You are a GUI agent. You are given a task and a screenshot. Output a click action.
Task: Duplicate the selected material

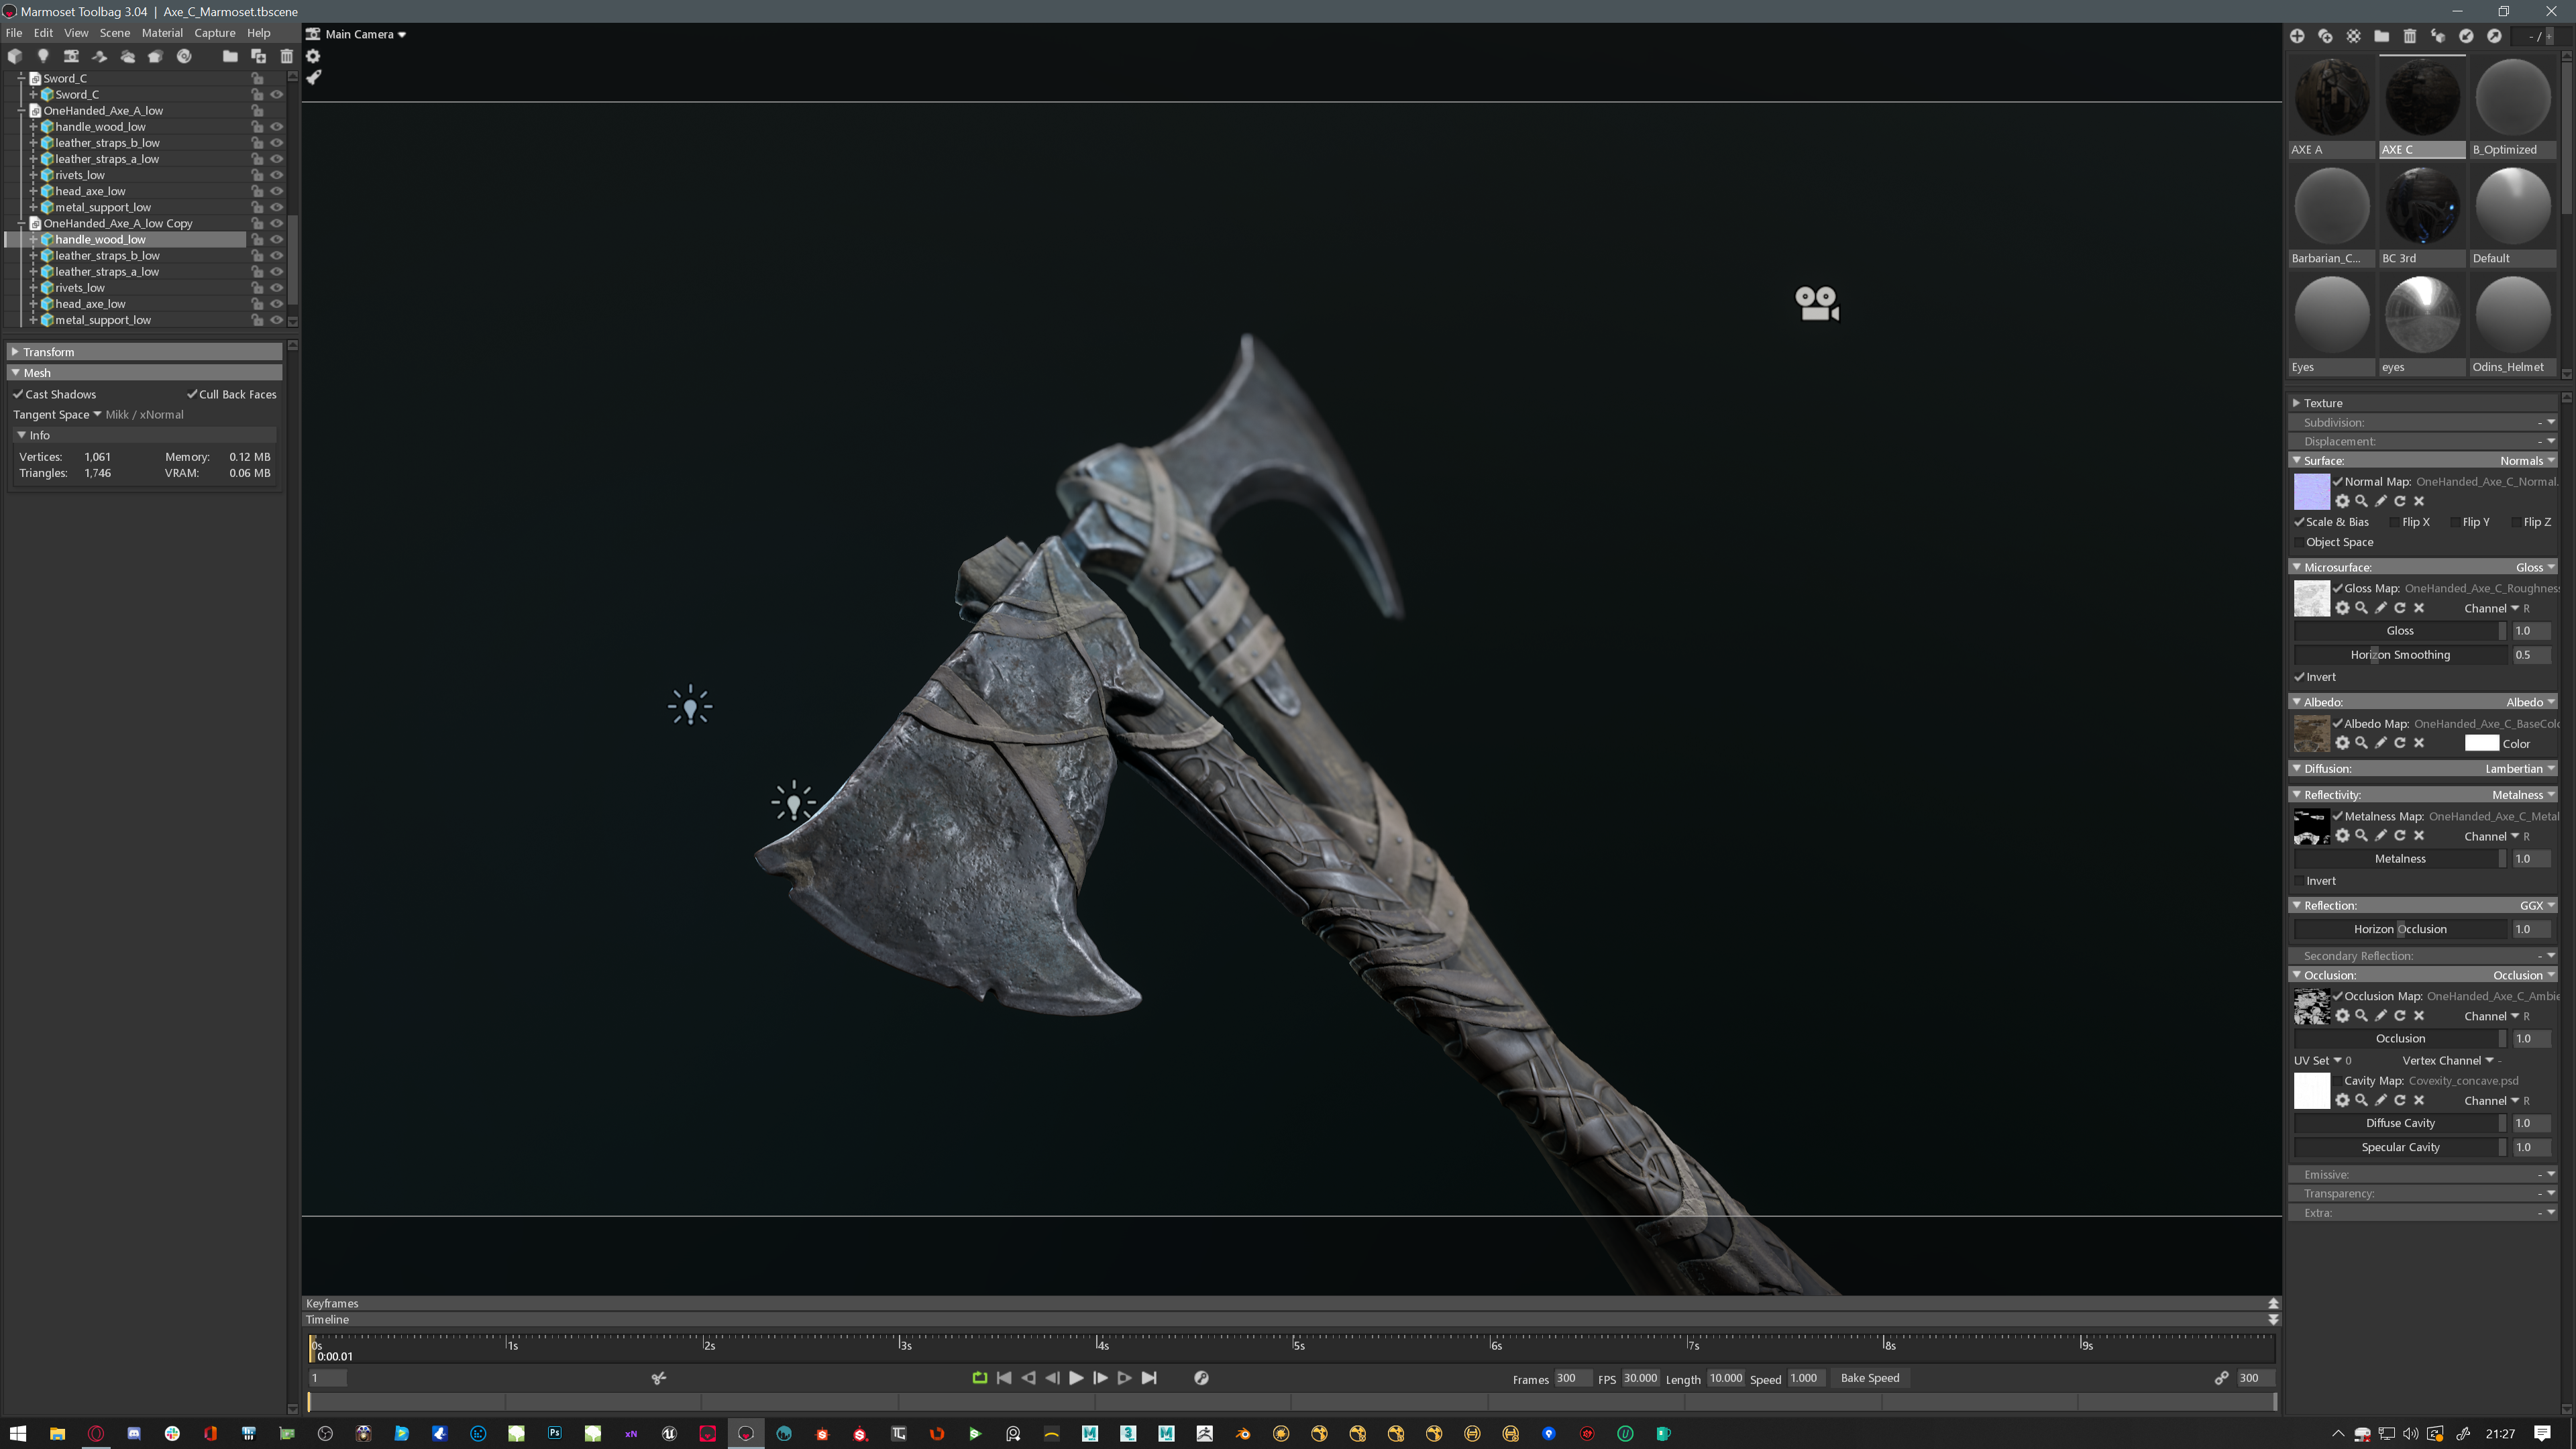(2325, 36)
